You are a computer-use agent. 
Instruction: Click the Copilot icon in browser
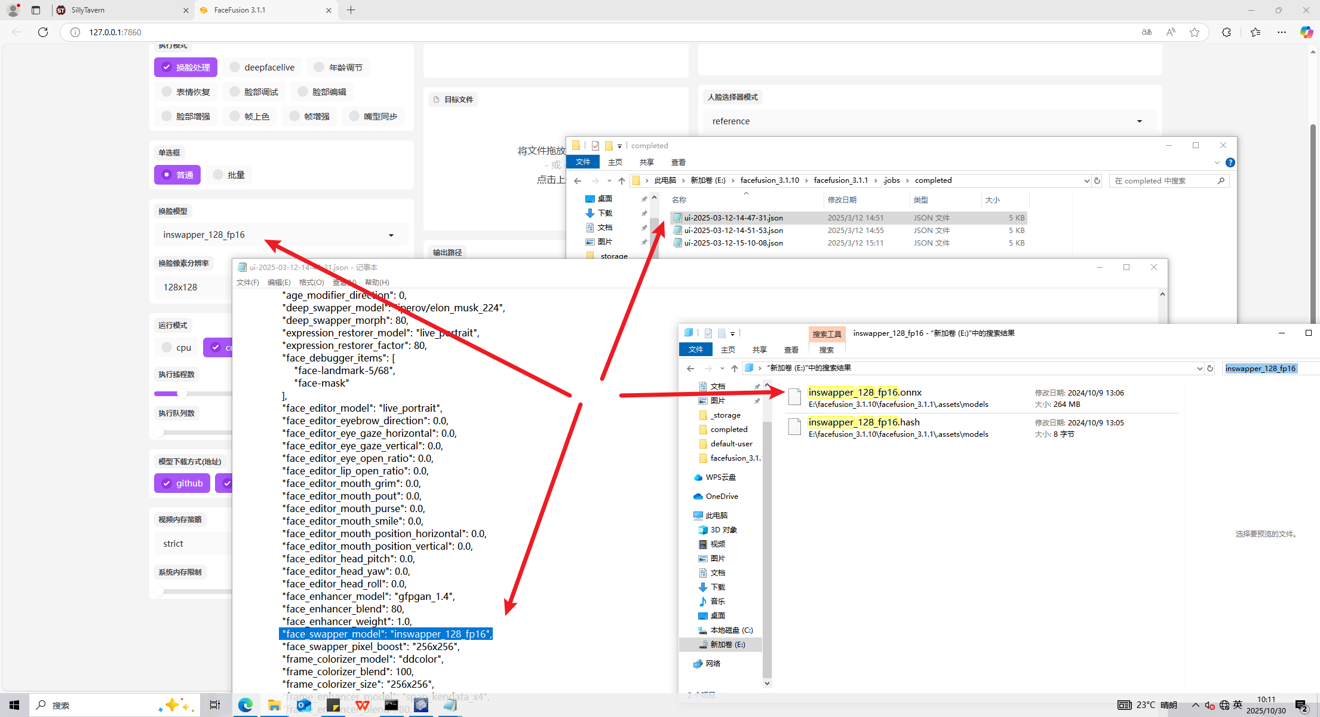pos(1306,32)
